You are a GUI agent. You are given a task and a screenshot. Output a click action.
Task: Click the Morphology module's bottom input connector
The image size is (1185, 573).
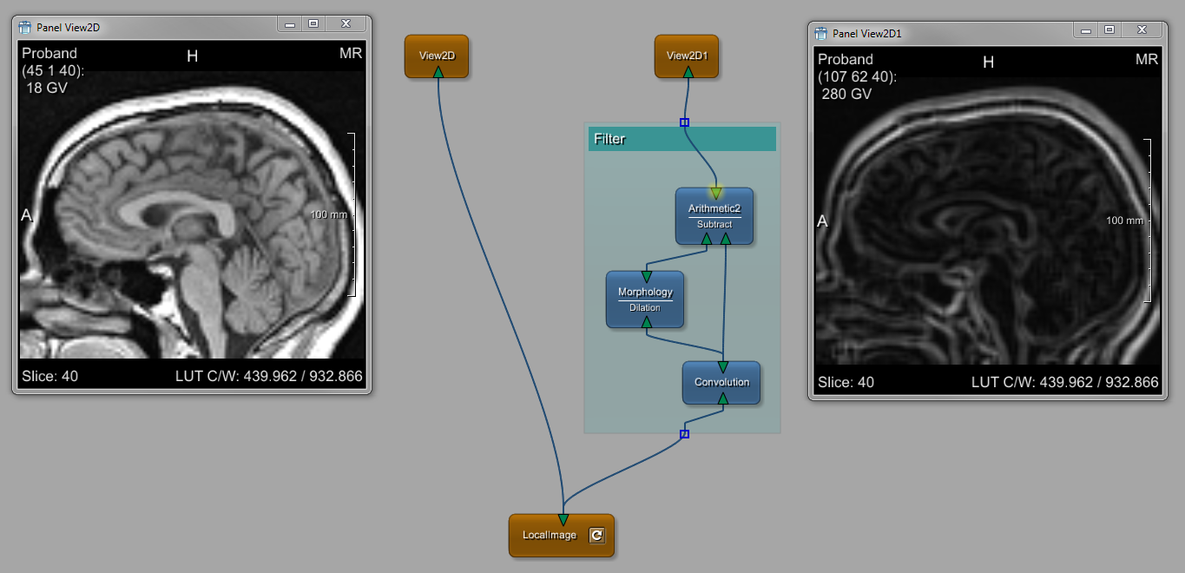(x=646, y=323)
